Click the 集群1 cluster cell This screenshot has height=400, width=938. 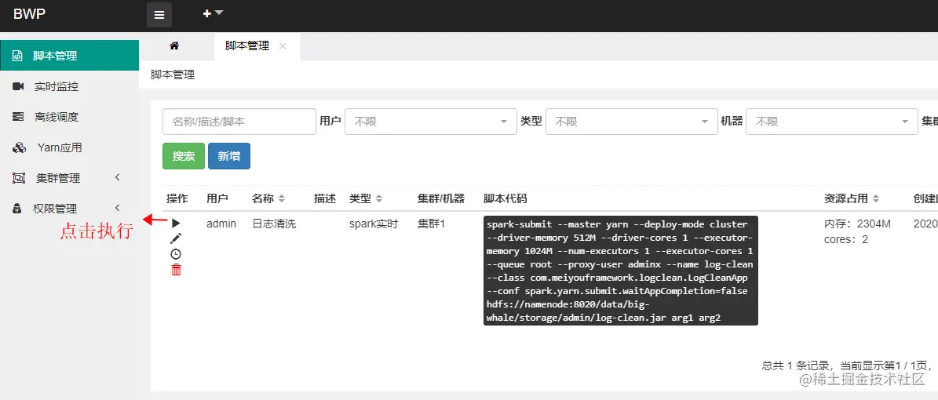tap(431, 224)
